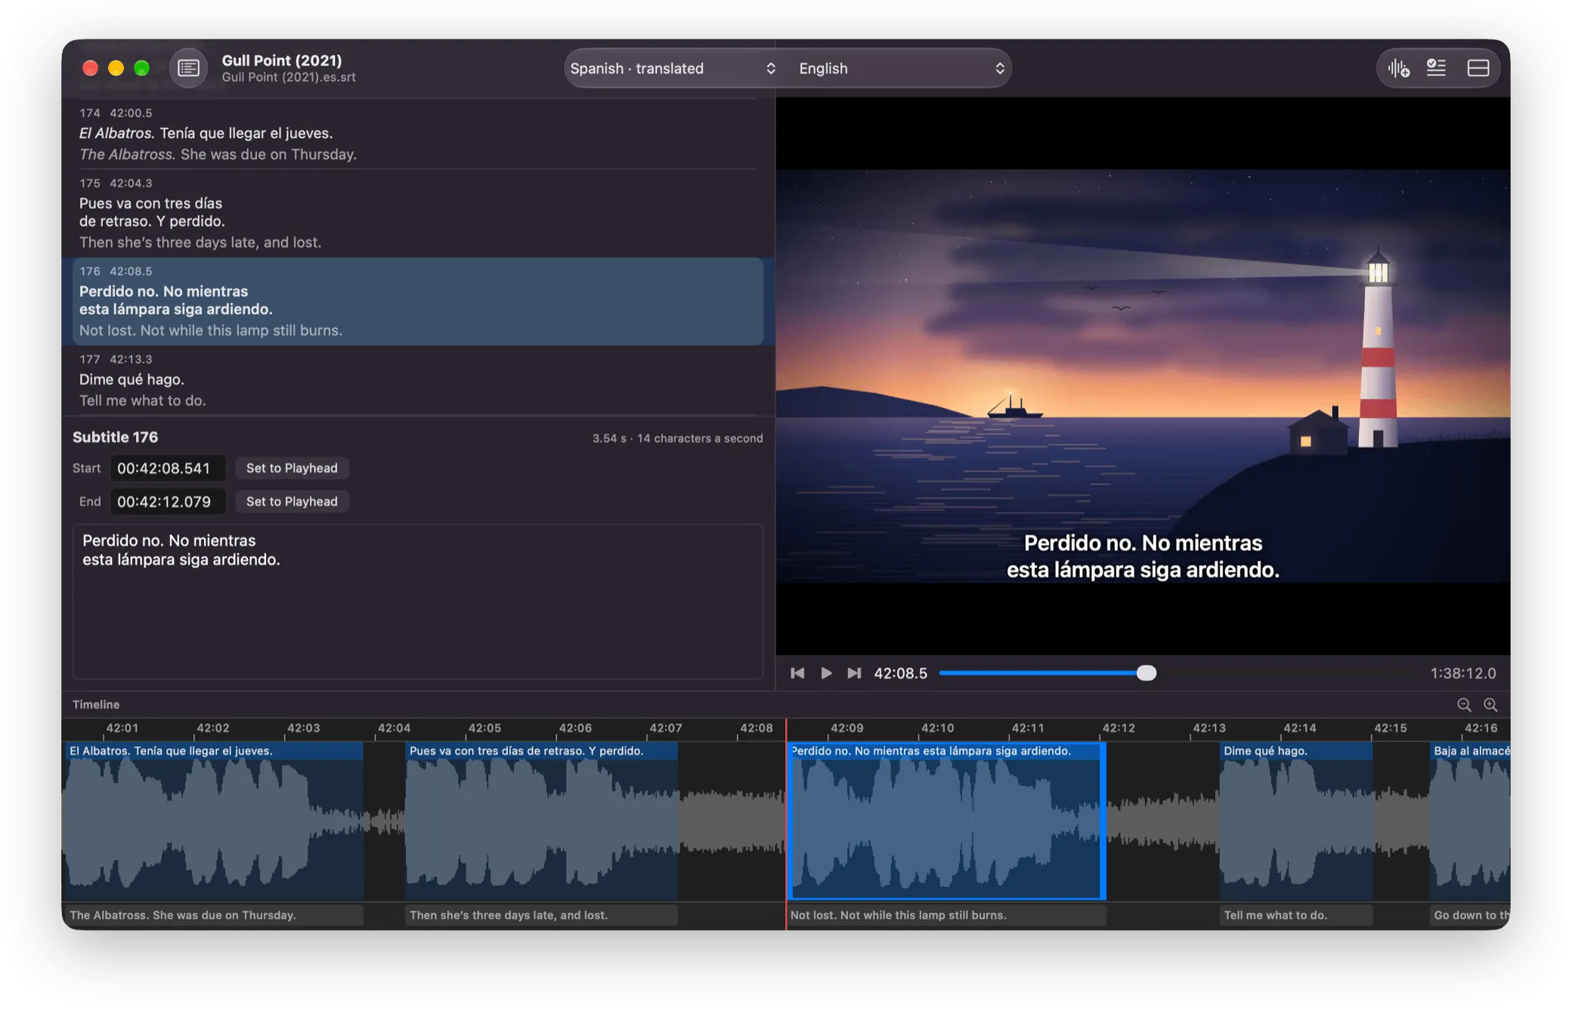Click translation clip 'Tell me what to do.'

[1296, 915]
